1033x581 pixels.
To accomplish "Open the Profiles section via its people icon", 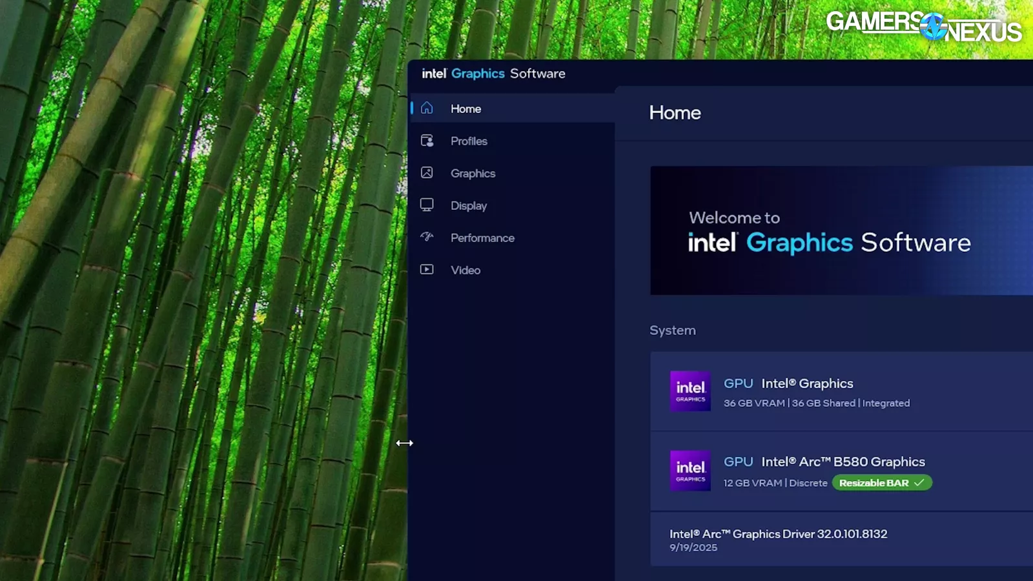I will click(x=427, y=141).
